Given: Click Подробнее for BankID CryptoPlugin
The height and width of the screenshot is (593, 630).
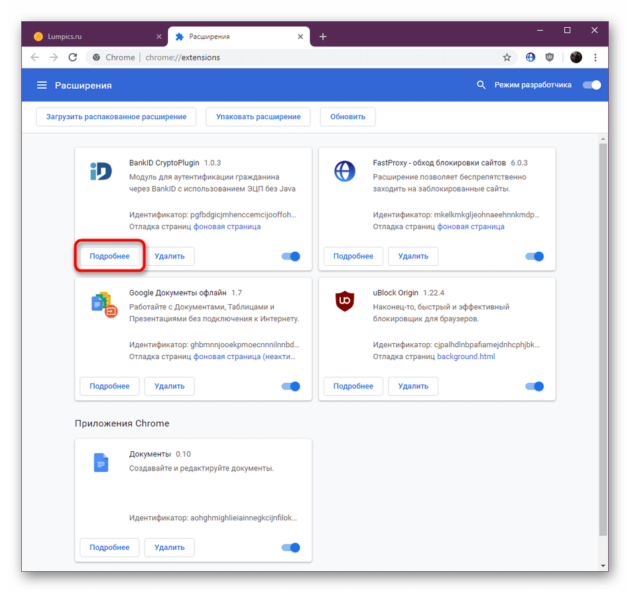Looking at the screenshot, I should click(x=109, y=256).
